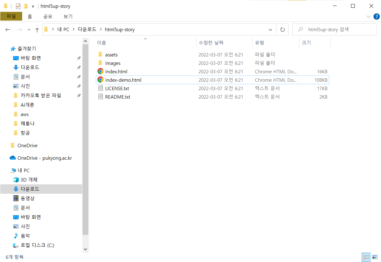Select 즐겨찾기 in the navigation pane
This screenshot has height=262, width=381.
coord(27,49)
